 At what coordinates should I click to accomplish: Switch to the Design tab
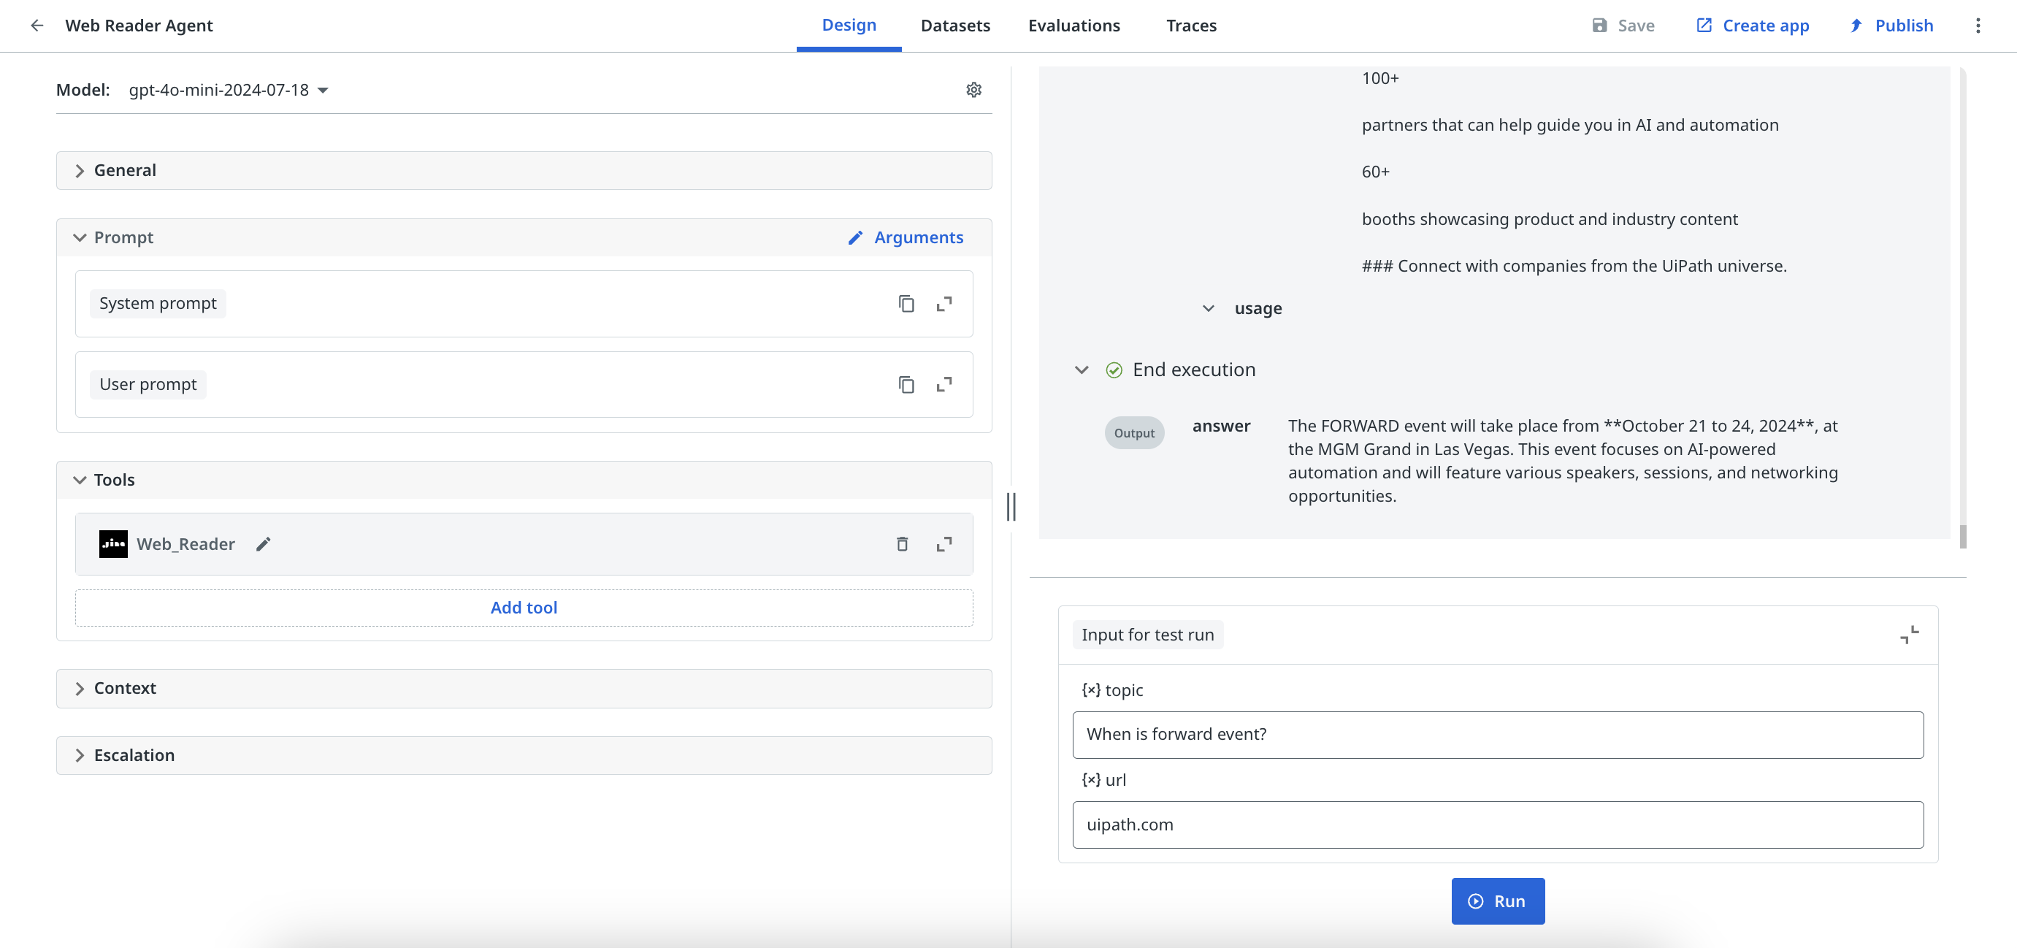(x=849, y=26)
